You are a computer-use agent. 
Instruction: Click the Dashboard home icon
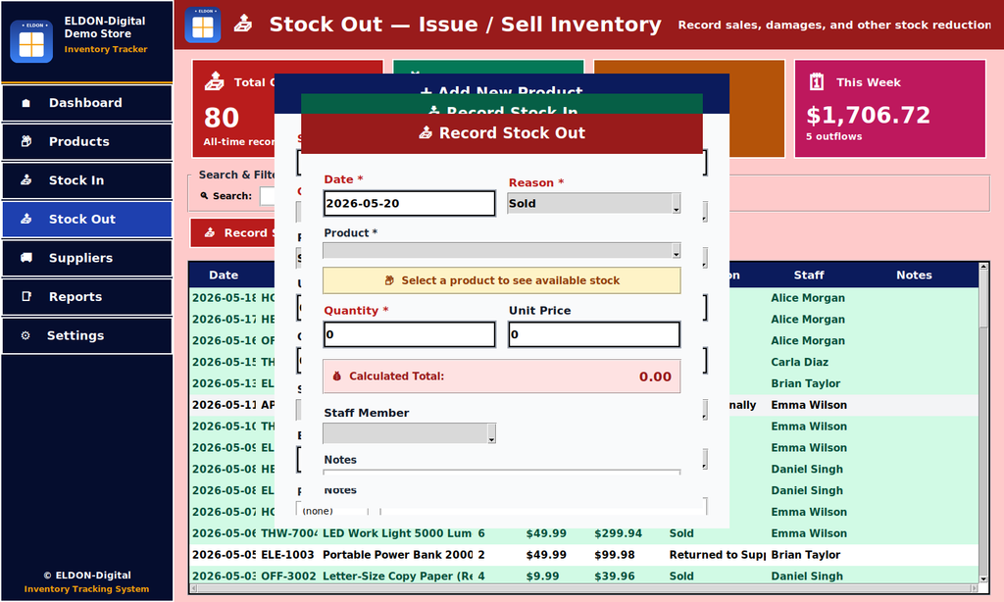pyautogui.click(x=26, y=103)
